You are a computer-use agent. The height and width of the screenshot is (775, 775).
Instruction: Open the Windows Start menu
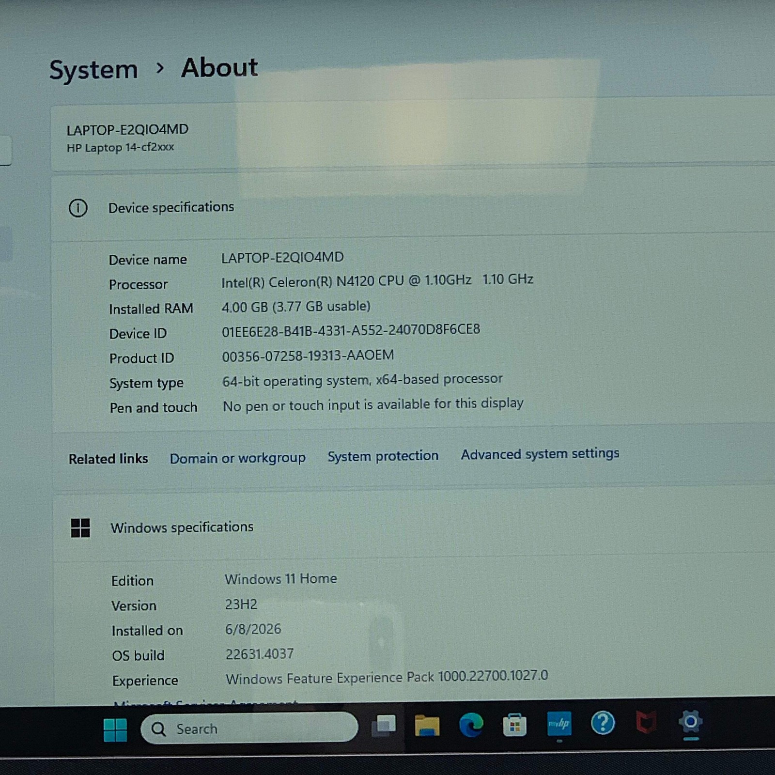tap(115, 729)
